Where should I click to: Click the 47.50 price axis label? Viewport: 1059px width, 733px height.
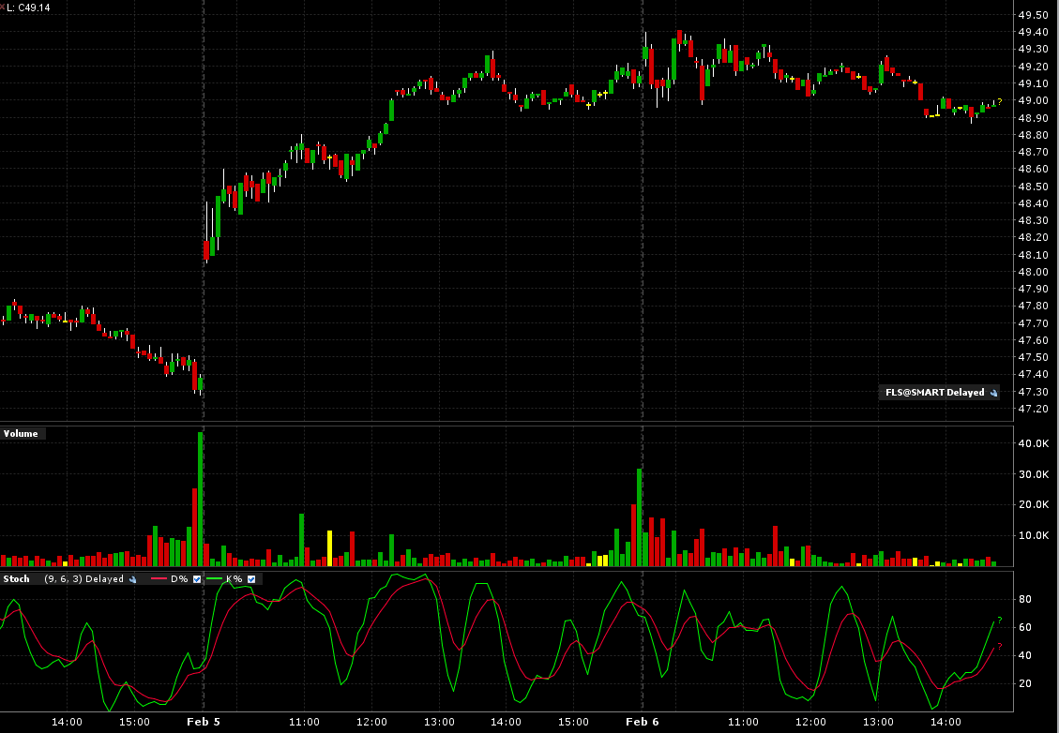(x=1034, y=358)
